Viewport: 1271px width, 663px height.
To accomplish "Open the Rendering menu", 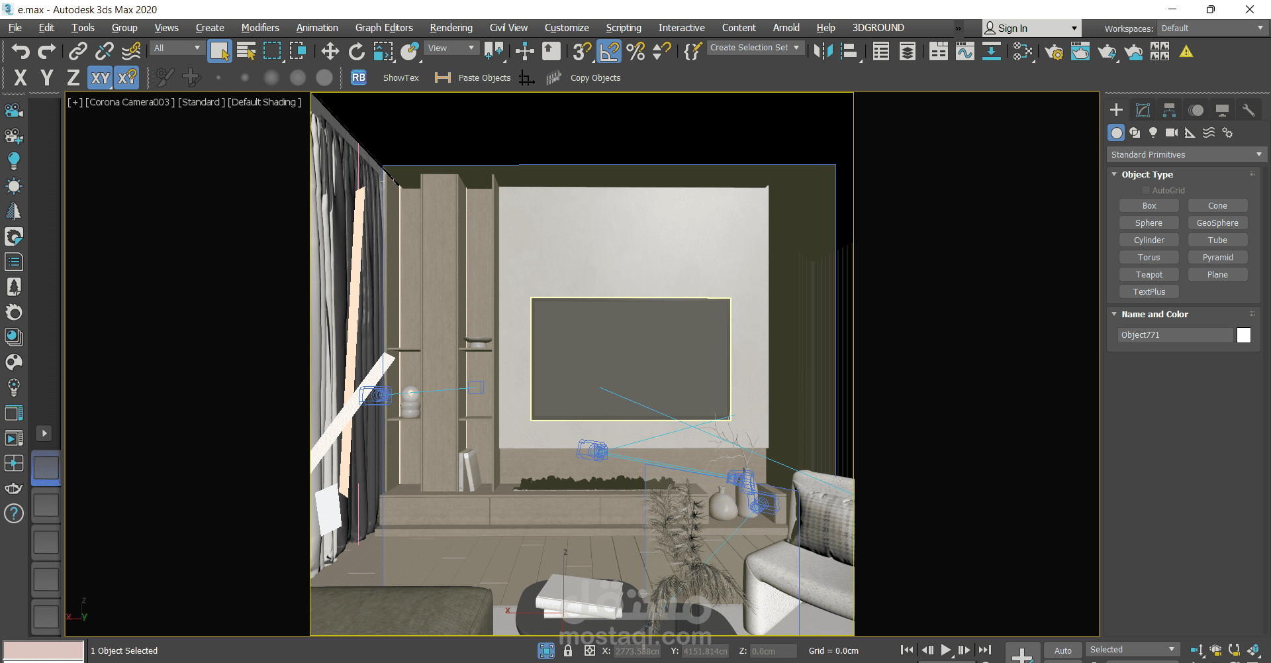I will (451, 28).
